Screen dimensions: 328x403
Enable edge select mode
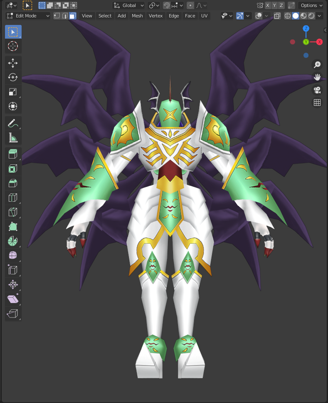tap(65, 16)
